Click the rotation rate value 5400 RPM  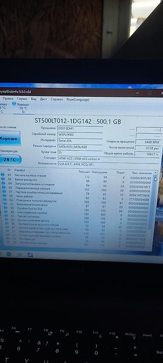148,142
